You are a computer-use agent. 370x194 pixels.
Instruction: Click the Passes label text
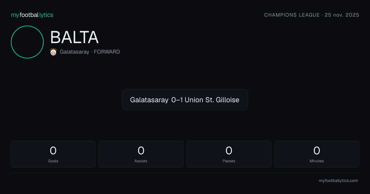coord(229,161)
